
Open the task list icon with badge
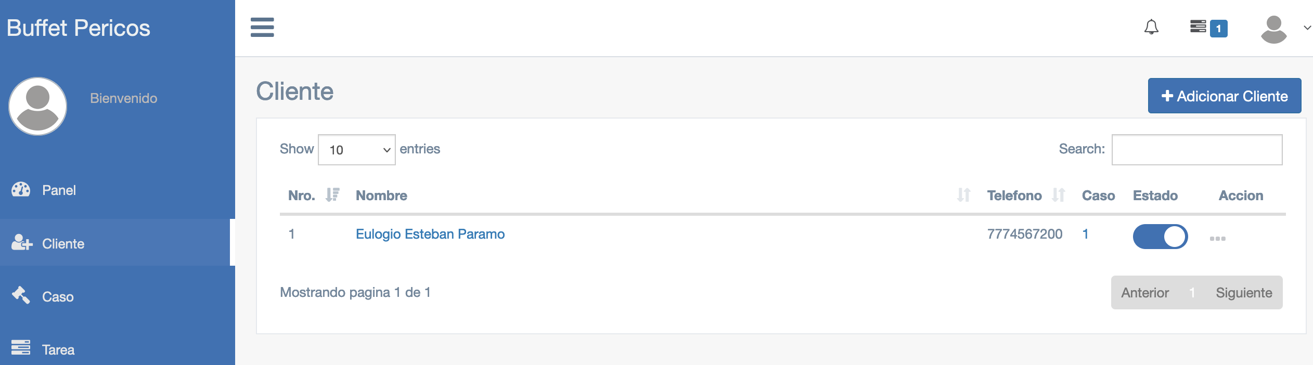(x=1199, y=27)
